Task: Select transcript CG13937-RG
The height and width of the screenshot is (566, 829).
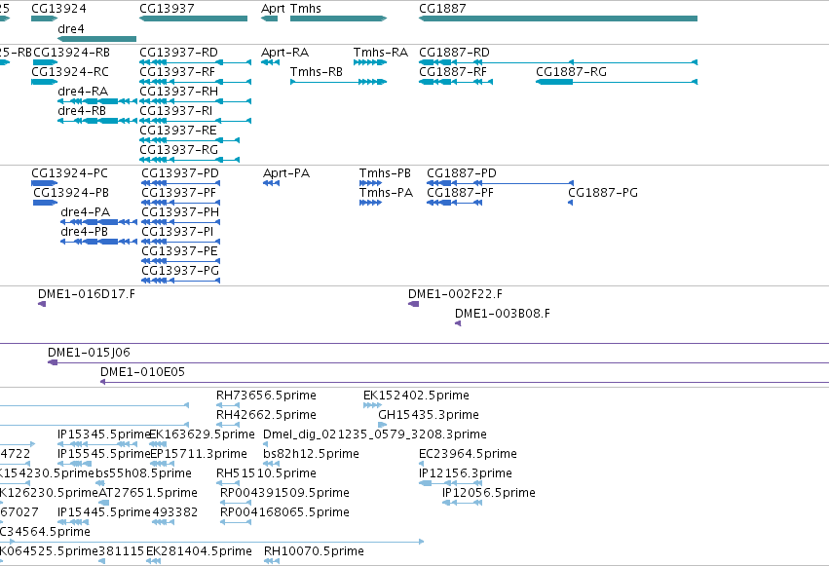Action: 178,150
